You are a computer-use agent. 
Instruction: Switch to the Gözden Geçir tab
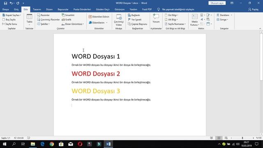(x=103, y=9)
